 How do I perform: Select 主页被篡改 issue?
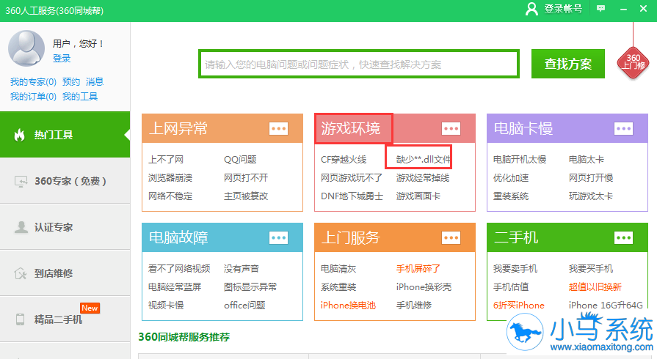click(246, 196)
